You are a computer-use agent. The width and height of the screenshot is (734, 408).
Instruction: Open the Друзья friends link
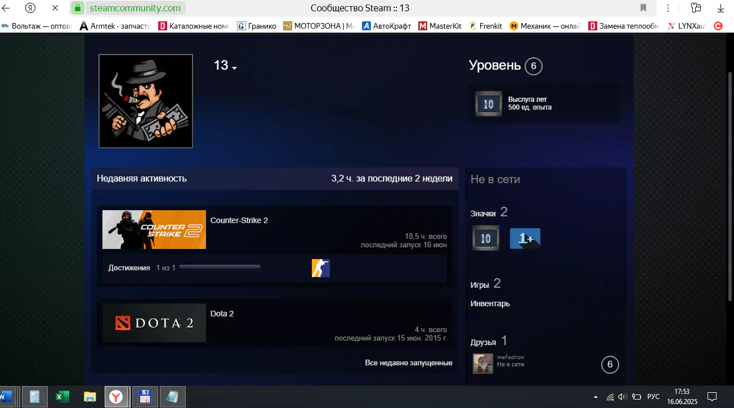click(x=484, y=342)
